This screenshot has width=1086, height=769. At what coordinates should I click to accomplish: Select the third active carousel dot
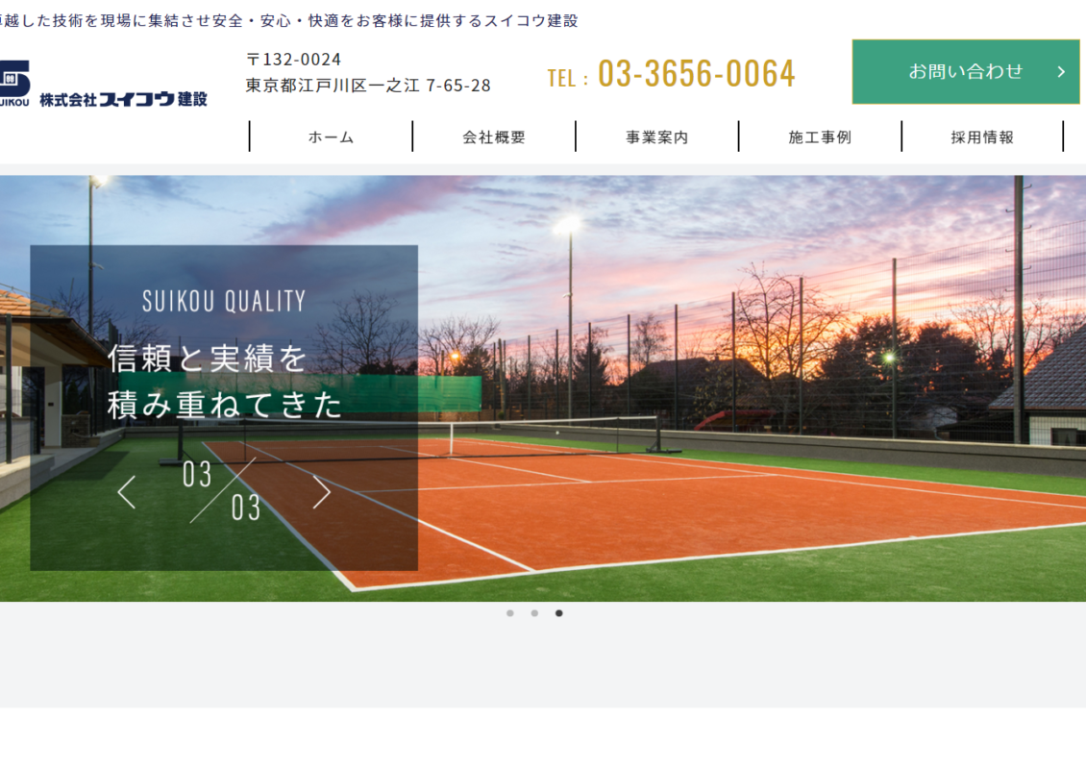click(559, 613)
